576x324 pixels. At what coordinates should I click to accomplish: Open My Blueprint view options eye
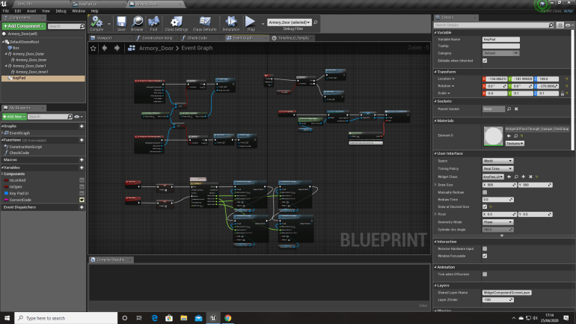pyautogui.click(x=79, y=117)
